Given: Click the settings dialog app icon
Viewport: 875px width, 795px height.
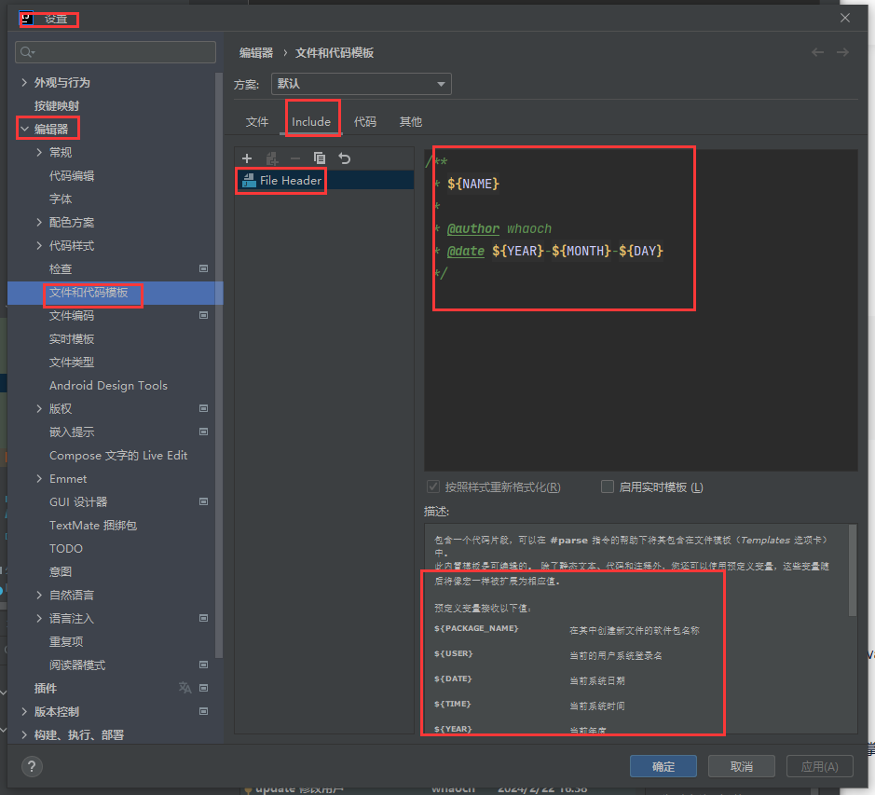Looking at the screenshot, I should [26, 18].
